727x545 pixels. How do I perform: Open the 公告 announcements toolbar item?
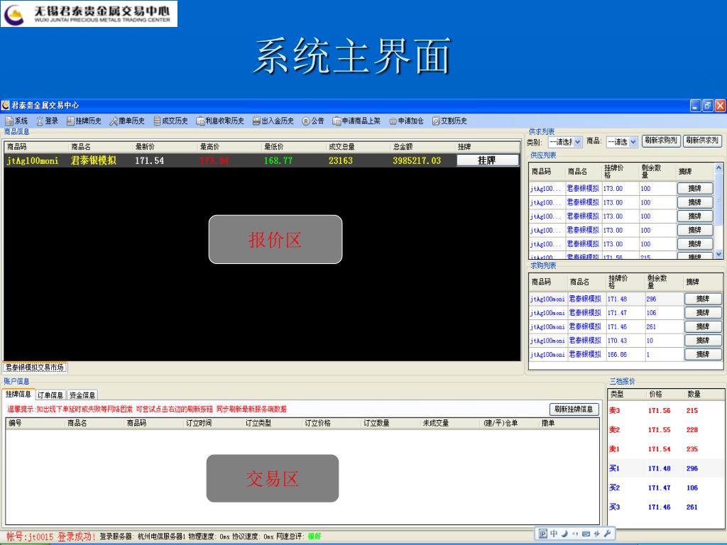[x=313, y=121]
